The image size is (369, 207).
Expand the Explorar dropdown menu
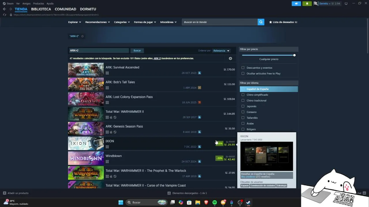[75, 22]
